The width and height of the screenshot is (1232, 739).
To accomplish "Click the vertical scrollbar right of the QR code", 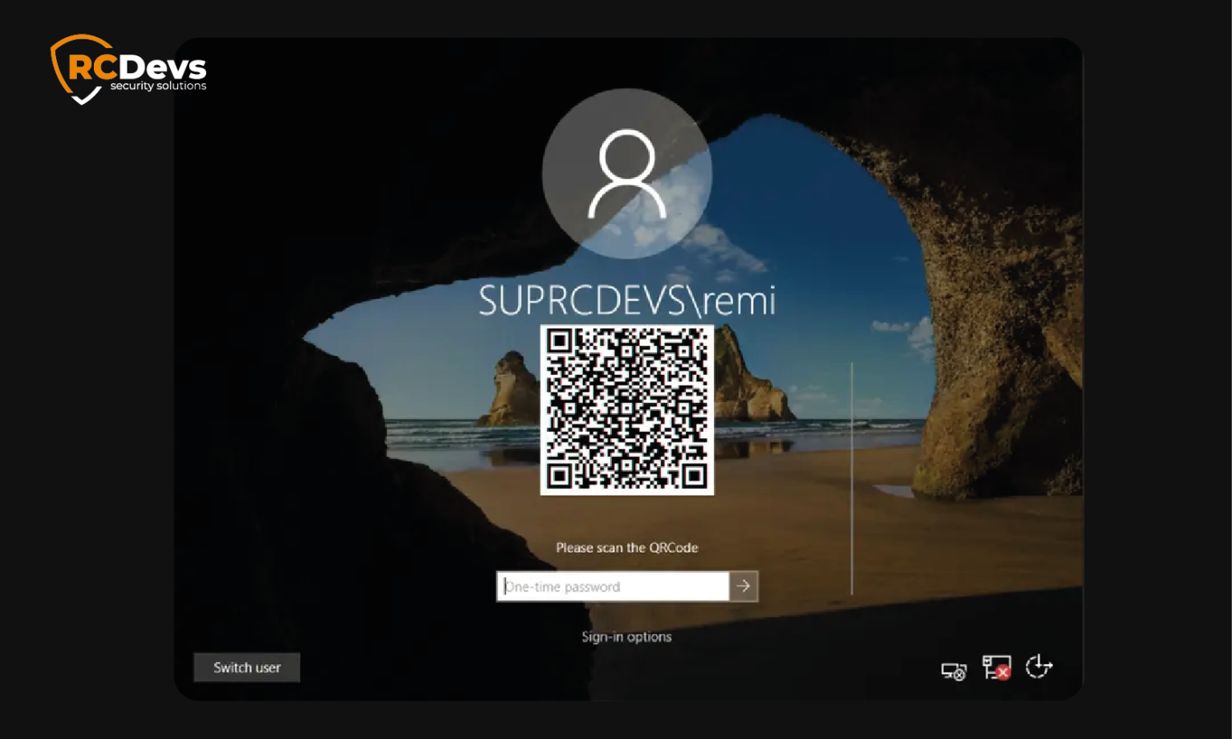I will (x=850, y=477).
